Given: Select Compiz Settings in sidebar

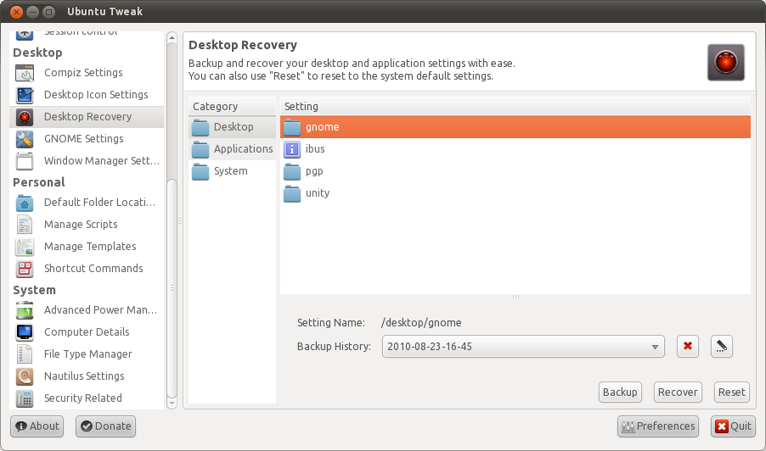Looking at the screenshot, I should coord(87,73).
